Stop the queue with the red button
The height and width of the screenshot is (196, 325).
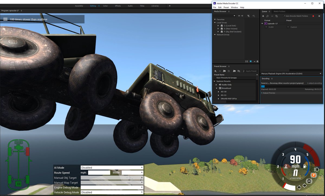pyautogui.click(x=313, y=16)
